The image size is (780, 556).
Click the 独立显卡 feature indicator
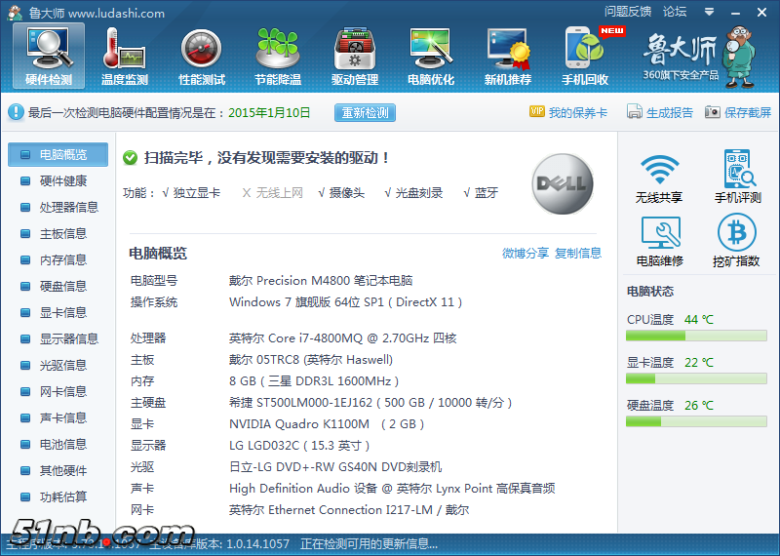click(191, 192)
